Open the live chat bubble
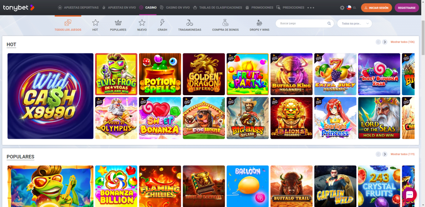This screenshot has height=207, width=425. coord(410,194)
